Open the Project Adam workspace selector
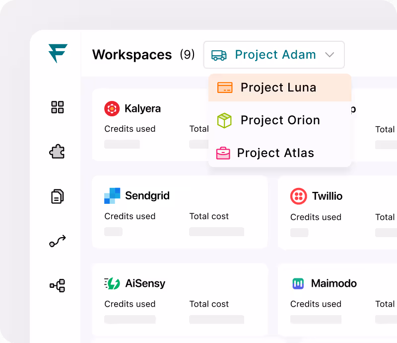Image resolution: width=397 pixels, height=343 pixels. pos(274,55)
